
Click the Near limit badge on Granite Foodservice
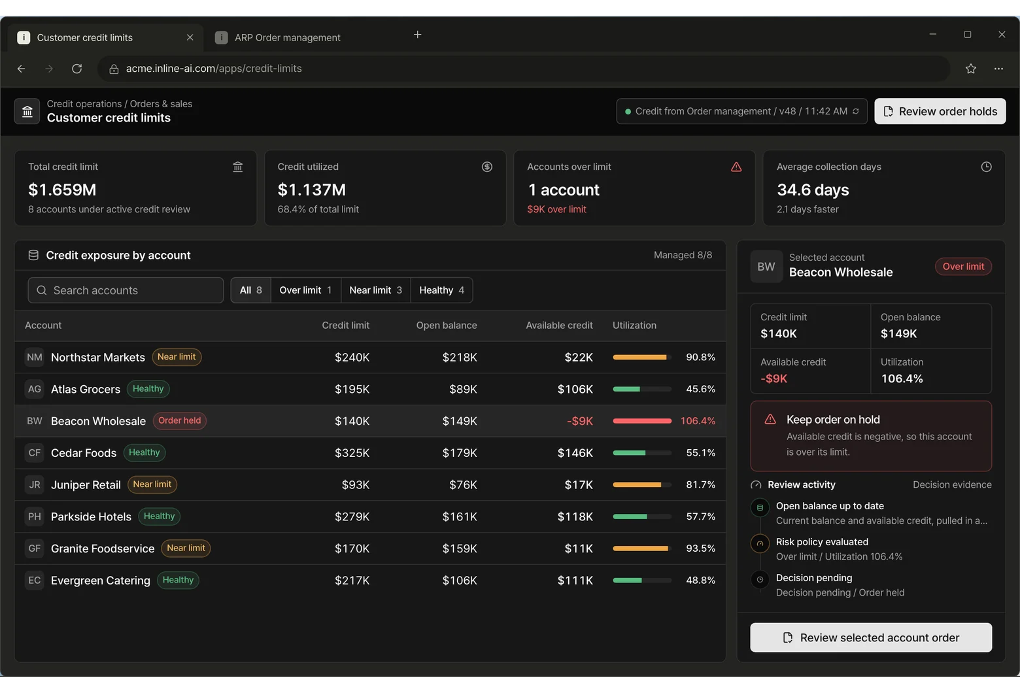tap(186, 549)
